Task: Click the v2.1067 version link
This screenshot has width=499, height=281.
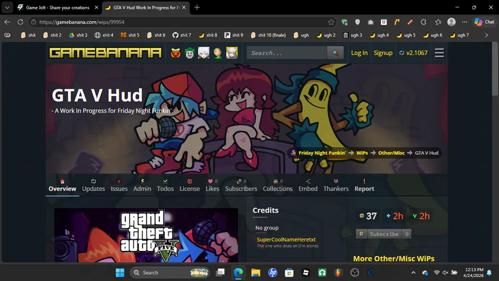Action: click(414, 53)
